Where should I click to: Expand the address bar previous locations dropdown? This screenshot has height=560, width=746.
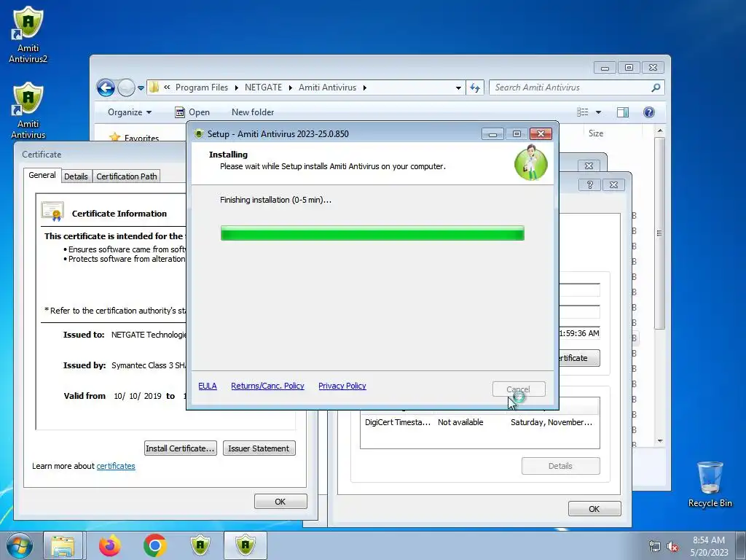458,87
